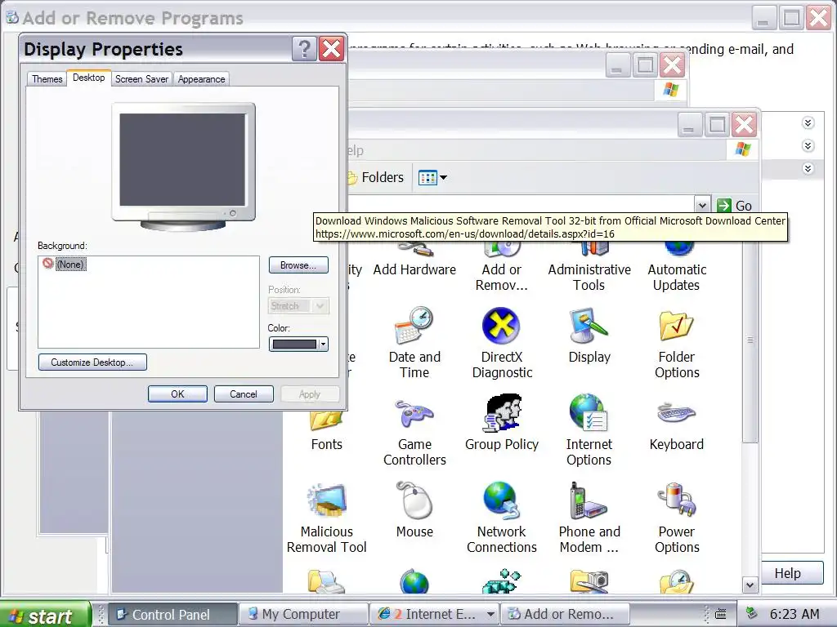Click the 6:23 AM clock
837x627 pixels.
pyautogui.click(x=794, y=614)
